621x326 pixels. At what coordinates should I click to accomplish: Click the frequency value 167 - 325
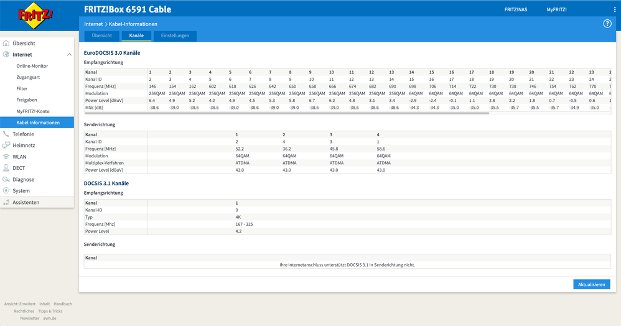[x=244, y=224]
